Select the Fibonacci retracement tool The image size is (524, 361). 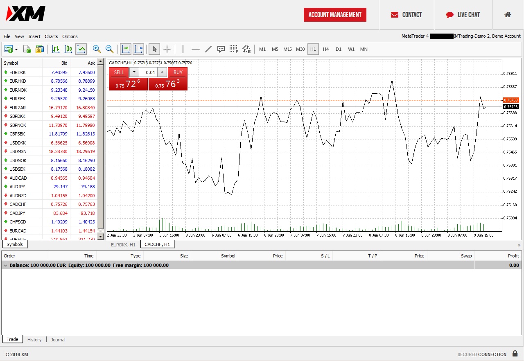234,49
